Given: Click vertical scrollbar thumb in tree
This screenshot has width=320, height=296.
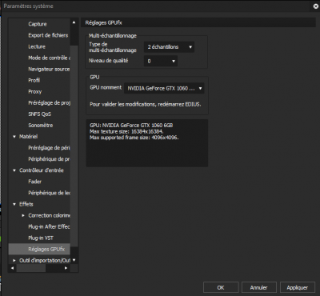Looking at the screenshot, I should pyautogui.click(x=74, y=146).
